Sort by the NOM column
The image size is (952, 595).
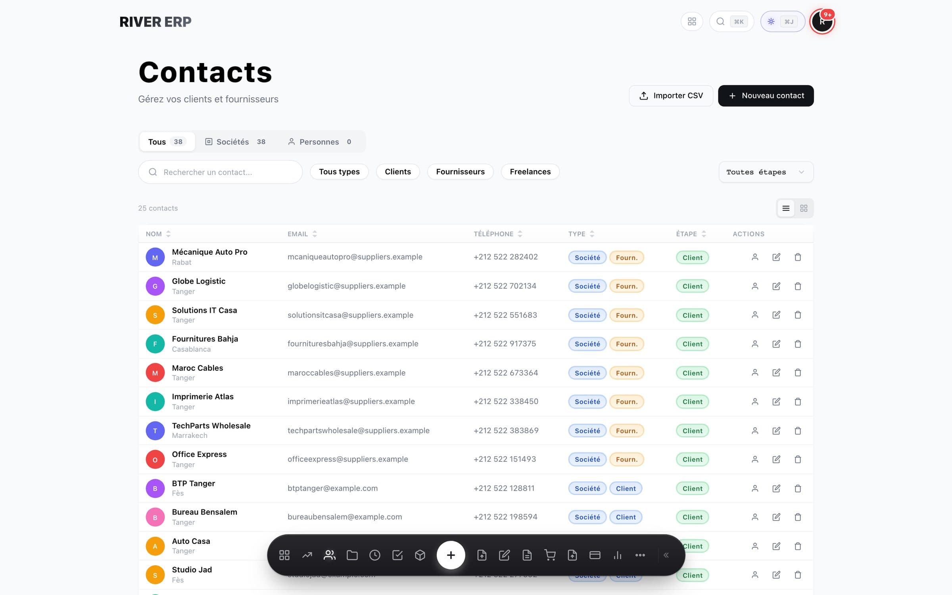[x=158, y=234]
